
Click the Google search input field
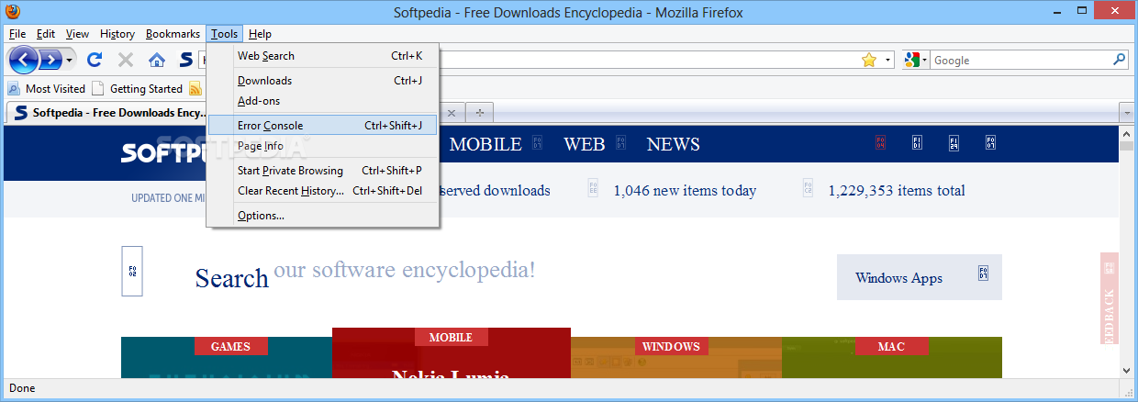tap(1021, 61)
